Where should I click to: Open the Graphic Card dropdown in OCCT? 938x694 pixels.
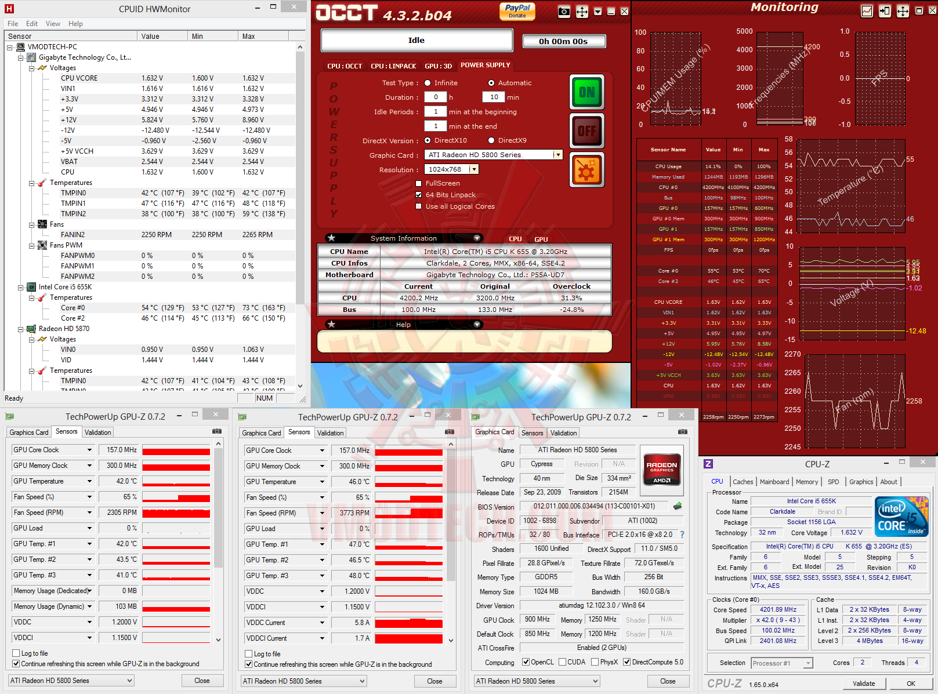557,155
